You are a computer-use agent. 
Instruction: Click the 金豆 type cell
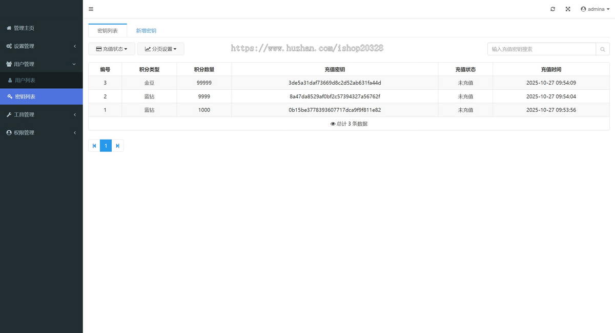[149, 83]
